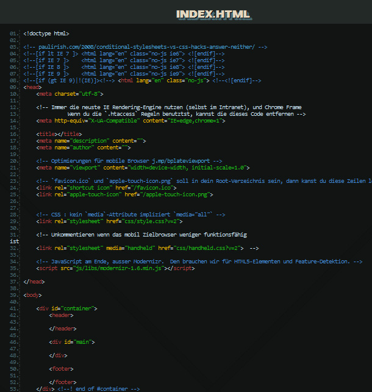This screenshot has height=392, width=372.
Task: Click line number 01. in the gutter
Action: [14, 34]
